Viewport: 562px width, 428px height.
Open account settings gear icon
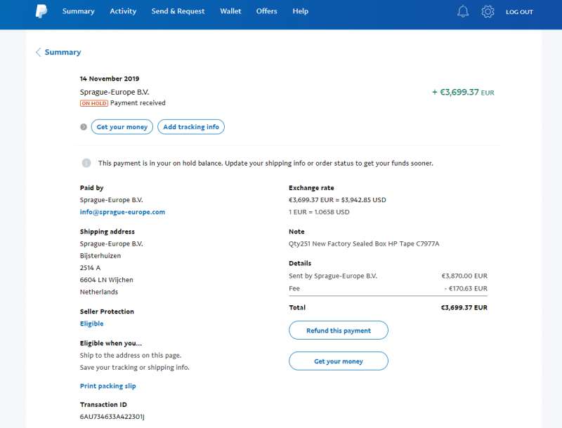click(488, 11)
